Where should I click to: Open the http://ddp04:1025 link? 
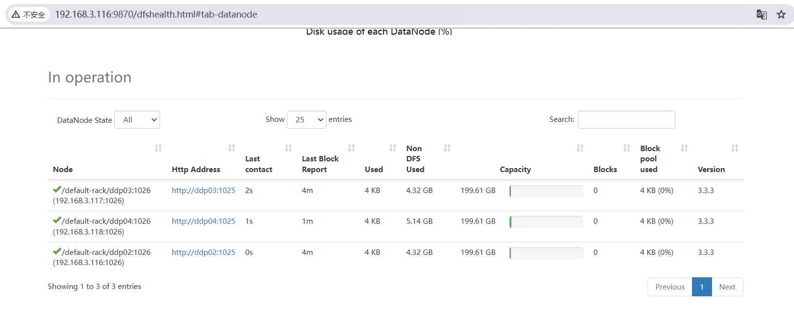pos(204,221)
